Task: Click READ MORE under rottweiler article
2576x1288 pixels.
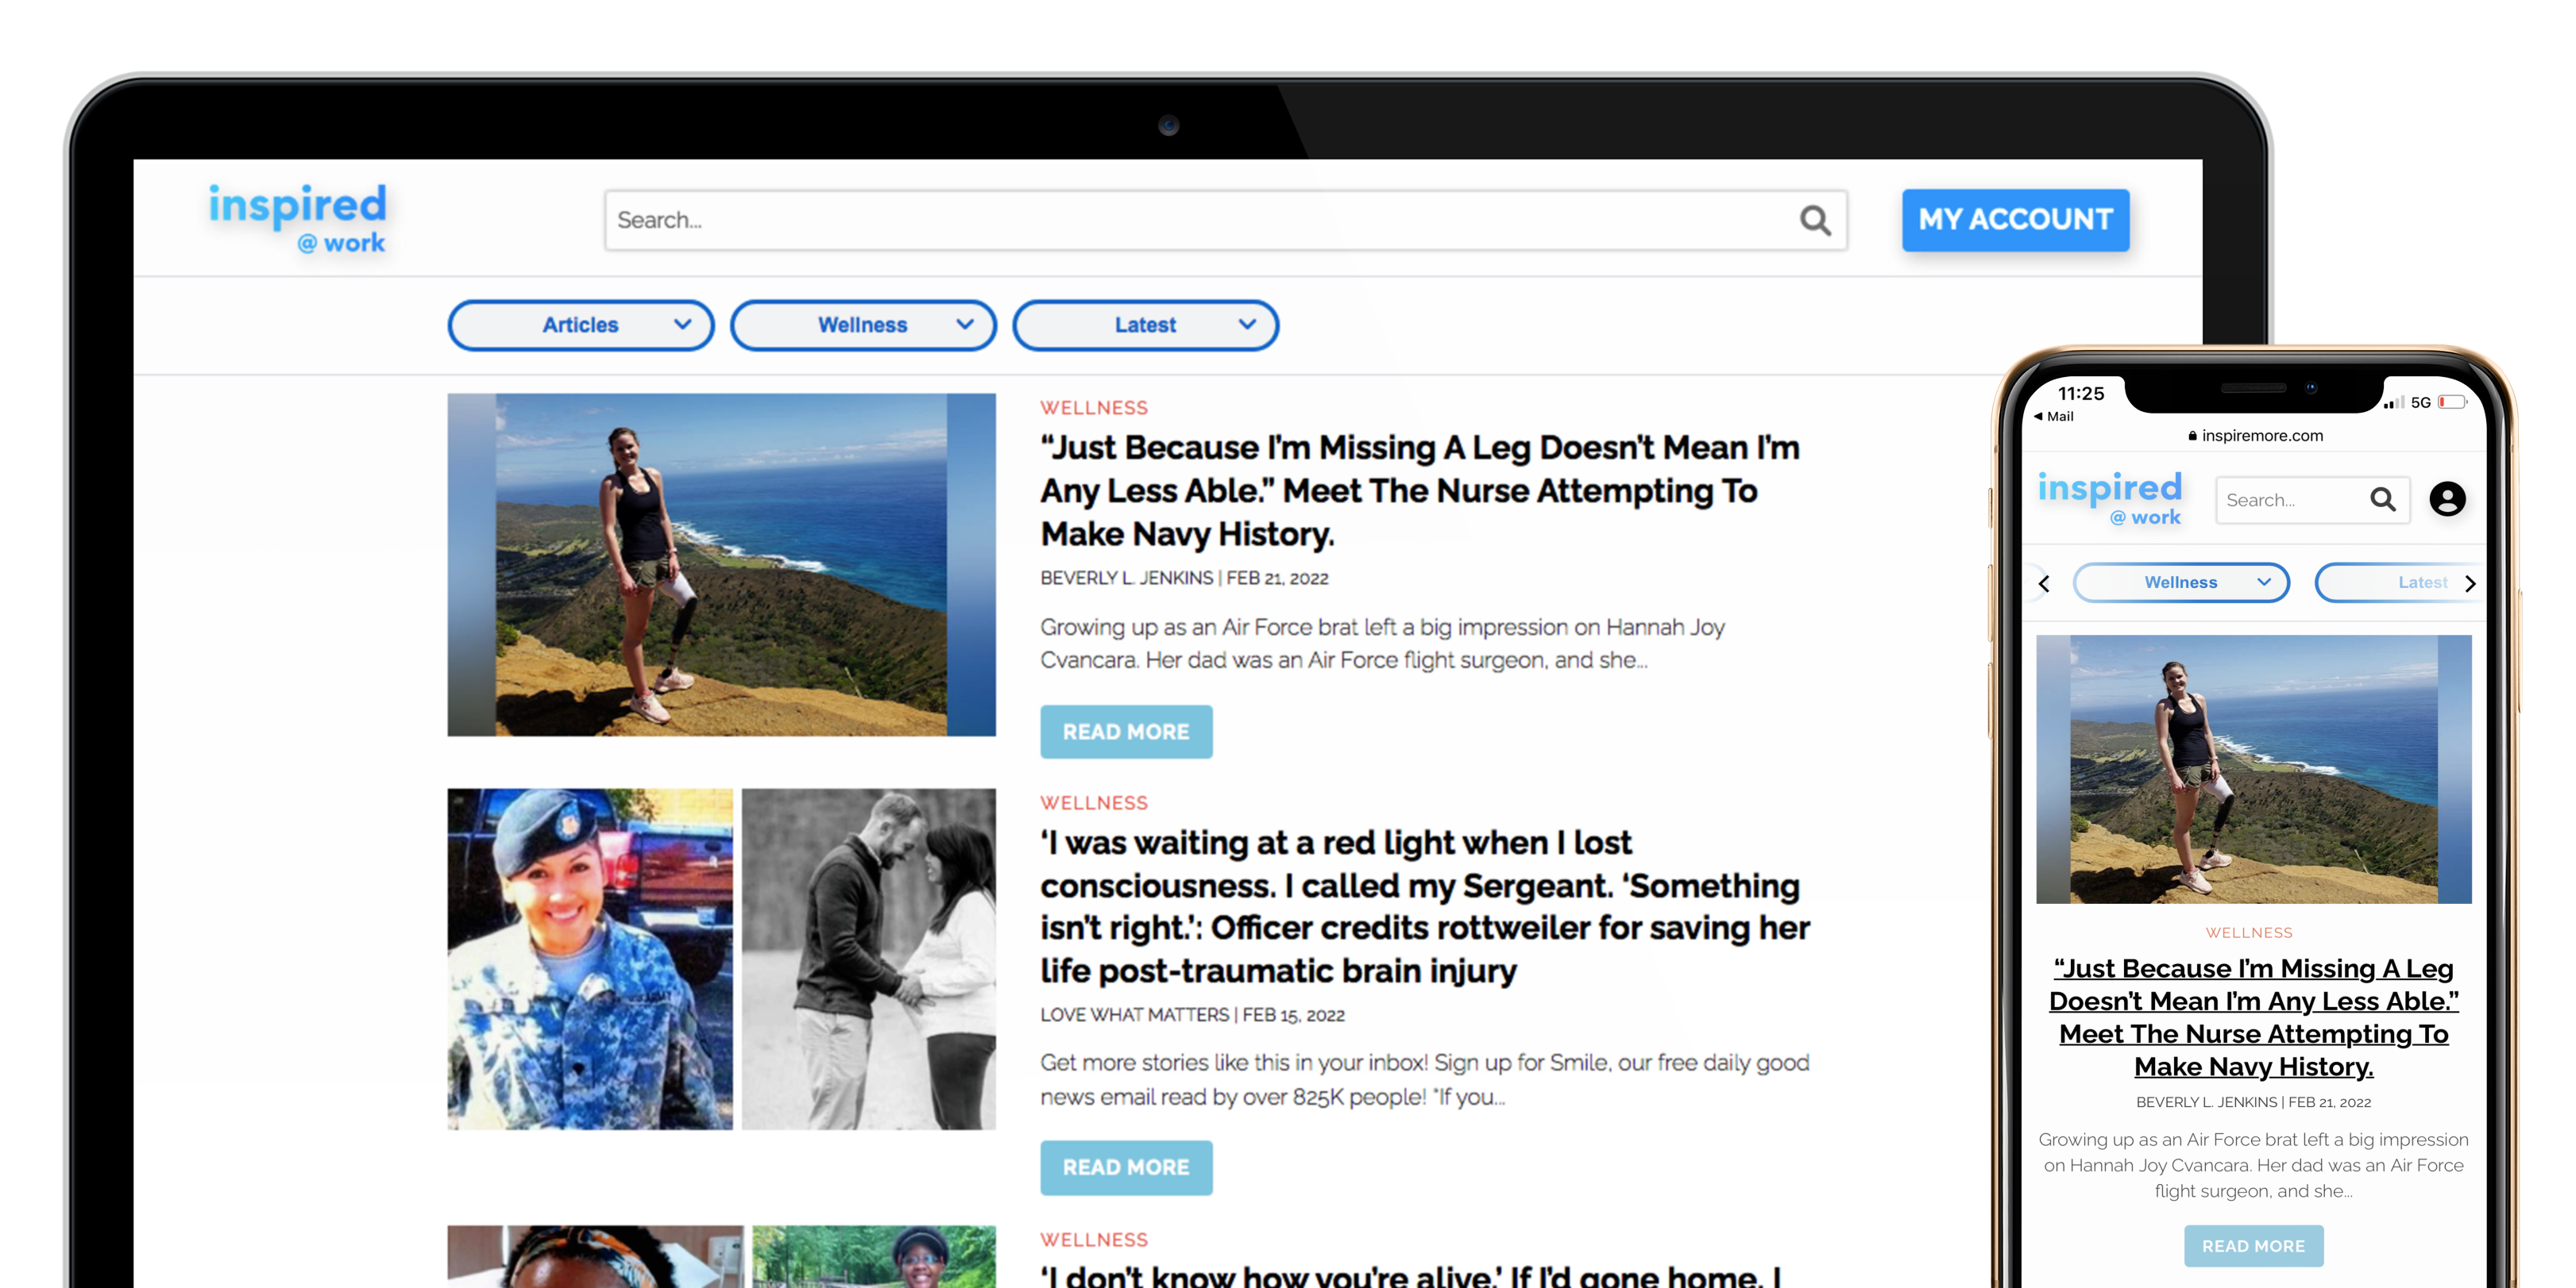Action: click(1126, 1167)
